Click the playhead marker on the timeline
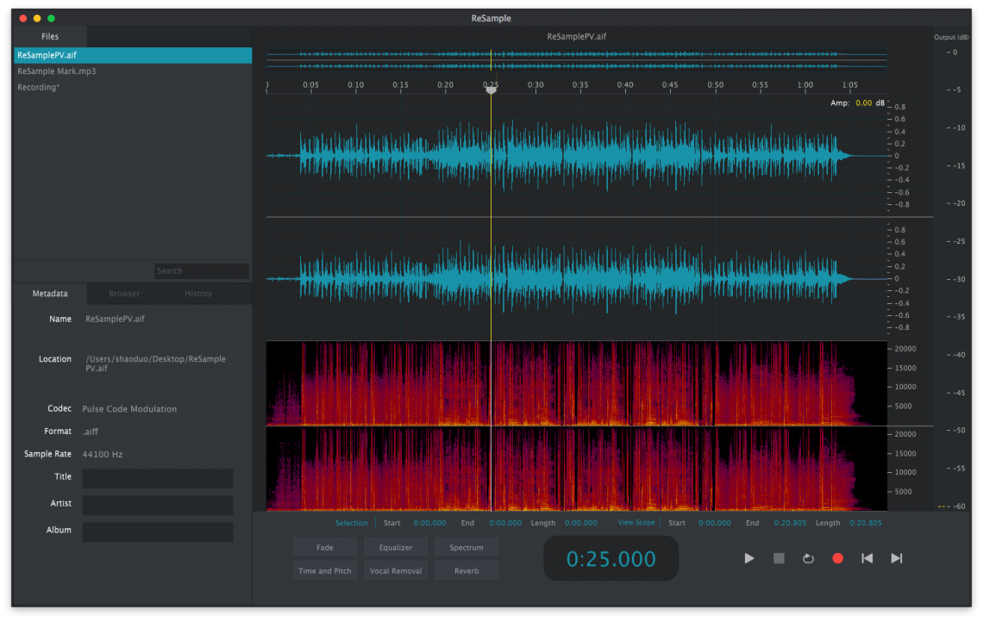The width and height of the screenshot is (983, 621). 491,89
